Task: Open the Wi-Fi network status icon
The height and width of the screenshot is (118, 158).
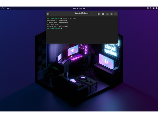Action: click(x=151, y=8)
